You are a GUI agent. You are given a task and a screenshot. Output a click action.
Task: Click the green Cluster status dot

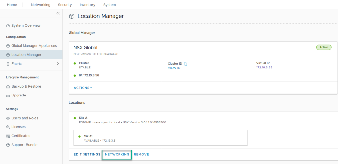[75, 63]
